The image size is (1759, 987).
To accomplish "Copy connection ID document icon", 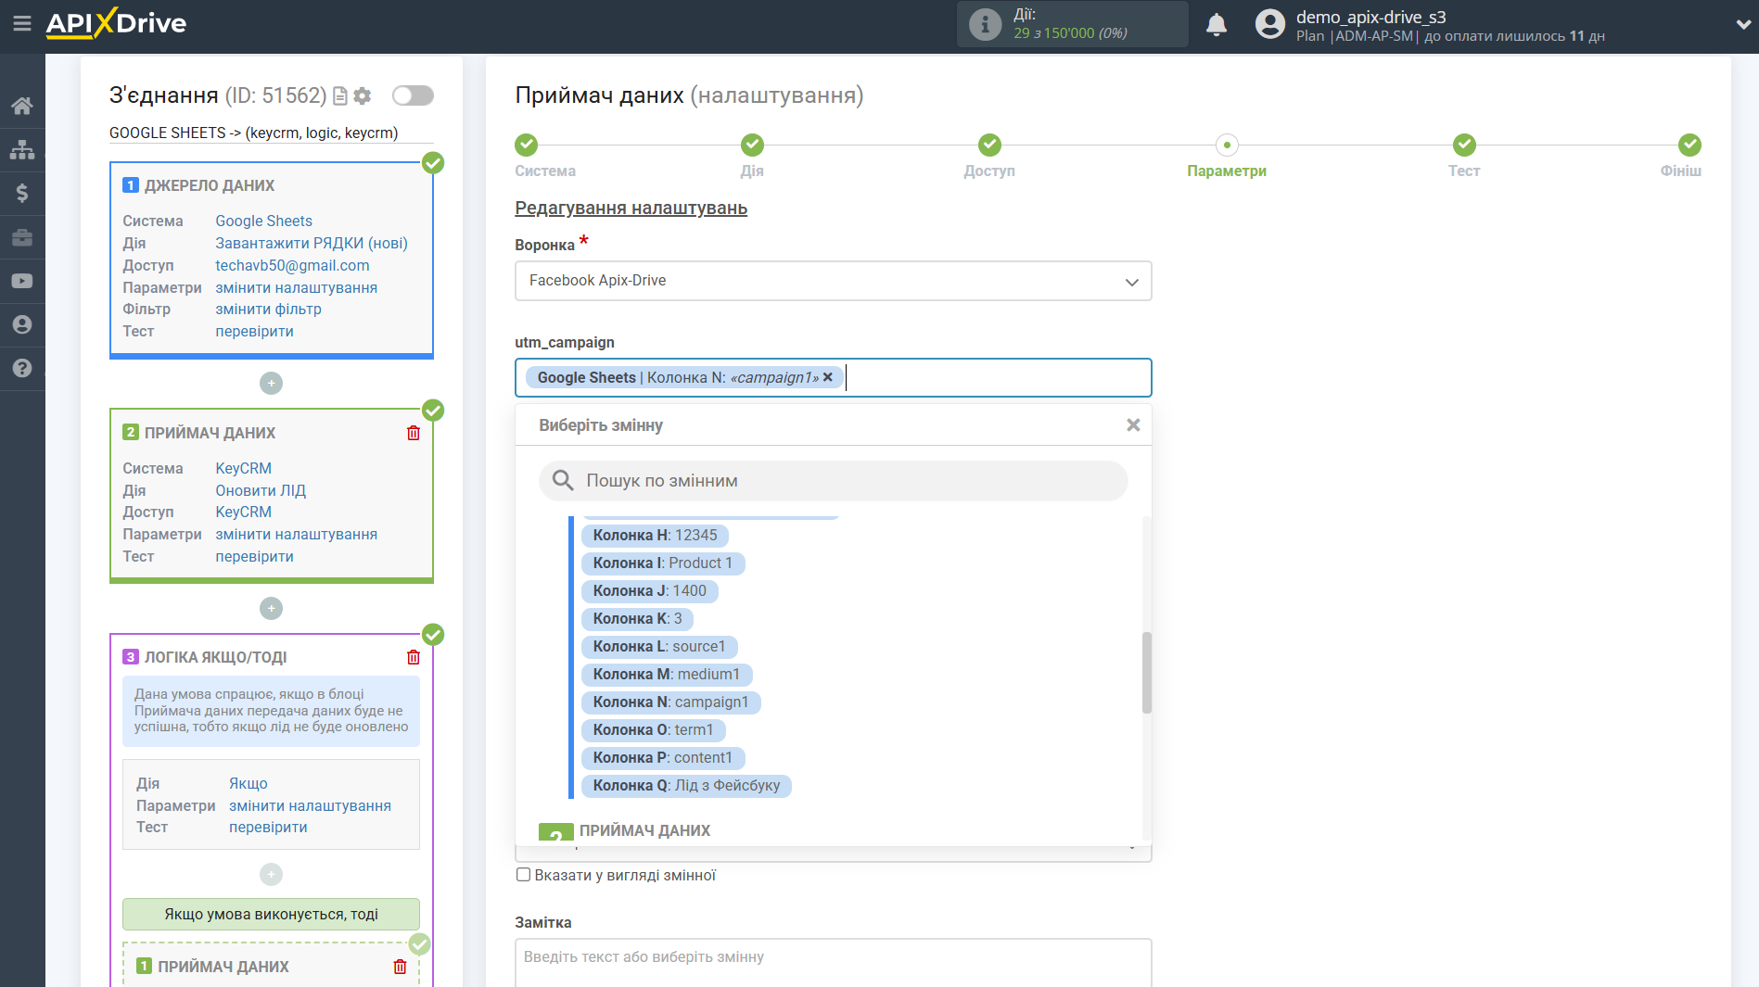I will click(x=340, y=95).
